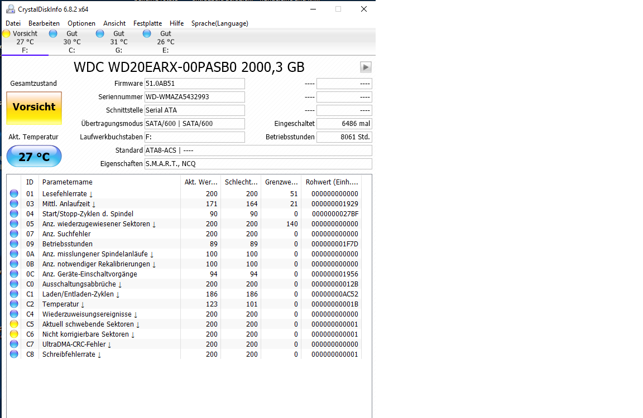
Task: Select the Schreibfehlerrate row text
Action: tap(69, 354)
